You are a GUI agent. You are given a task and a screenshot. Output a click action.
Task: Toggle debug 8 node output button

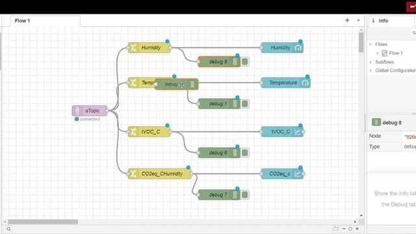pos(245,62)
